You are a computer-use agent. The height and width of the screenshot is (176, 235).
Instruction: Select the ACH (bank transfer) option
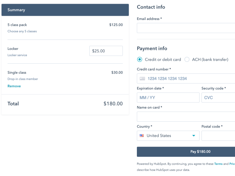[x=187, y=60]
